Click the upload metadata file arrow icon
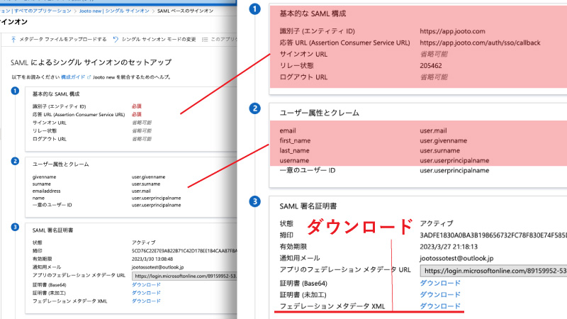Viewport: 567px width, 319px height. [14, 39]
